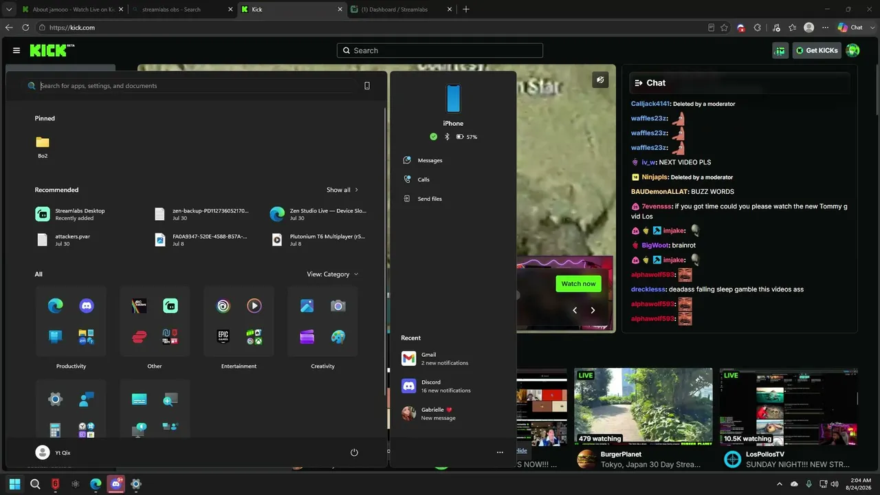Screen dimensions: 880x495
Task: Open Settings app from the Start menu
Action: (56, 399)
